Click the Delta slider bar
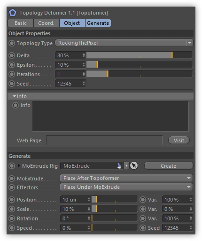 (139, 55)
